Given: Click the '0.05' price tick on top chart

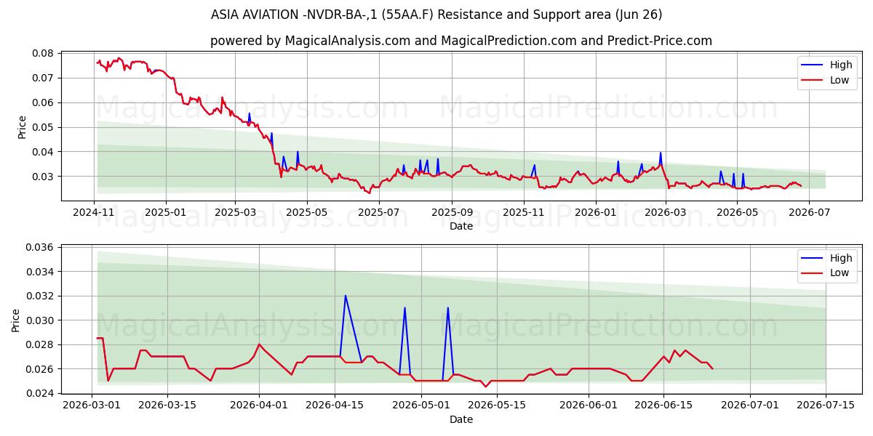Looking at the screenshot, I should [x=43, y=127].
